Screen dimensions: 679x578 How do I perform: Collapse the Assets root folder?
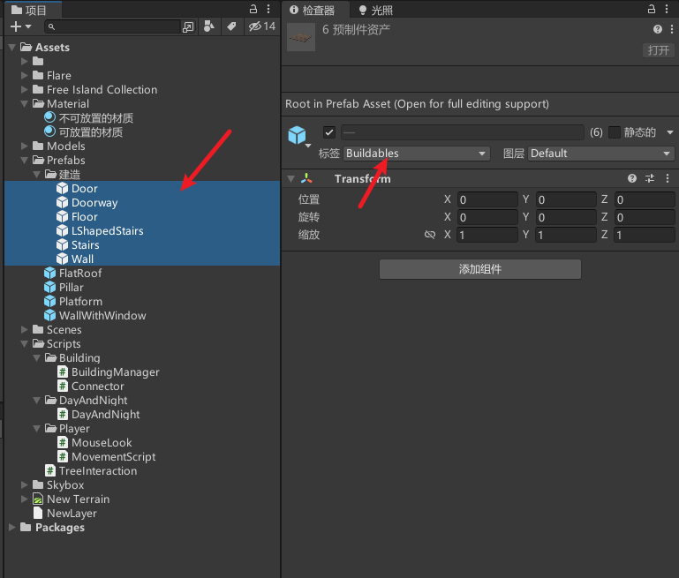[x=12, y=47]
